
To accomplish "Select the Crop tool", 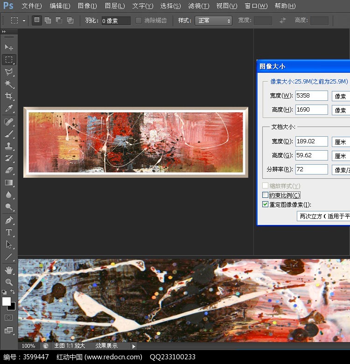I will [x=9, y=96].
